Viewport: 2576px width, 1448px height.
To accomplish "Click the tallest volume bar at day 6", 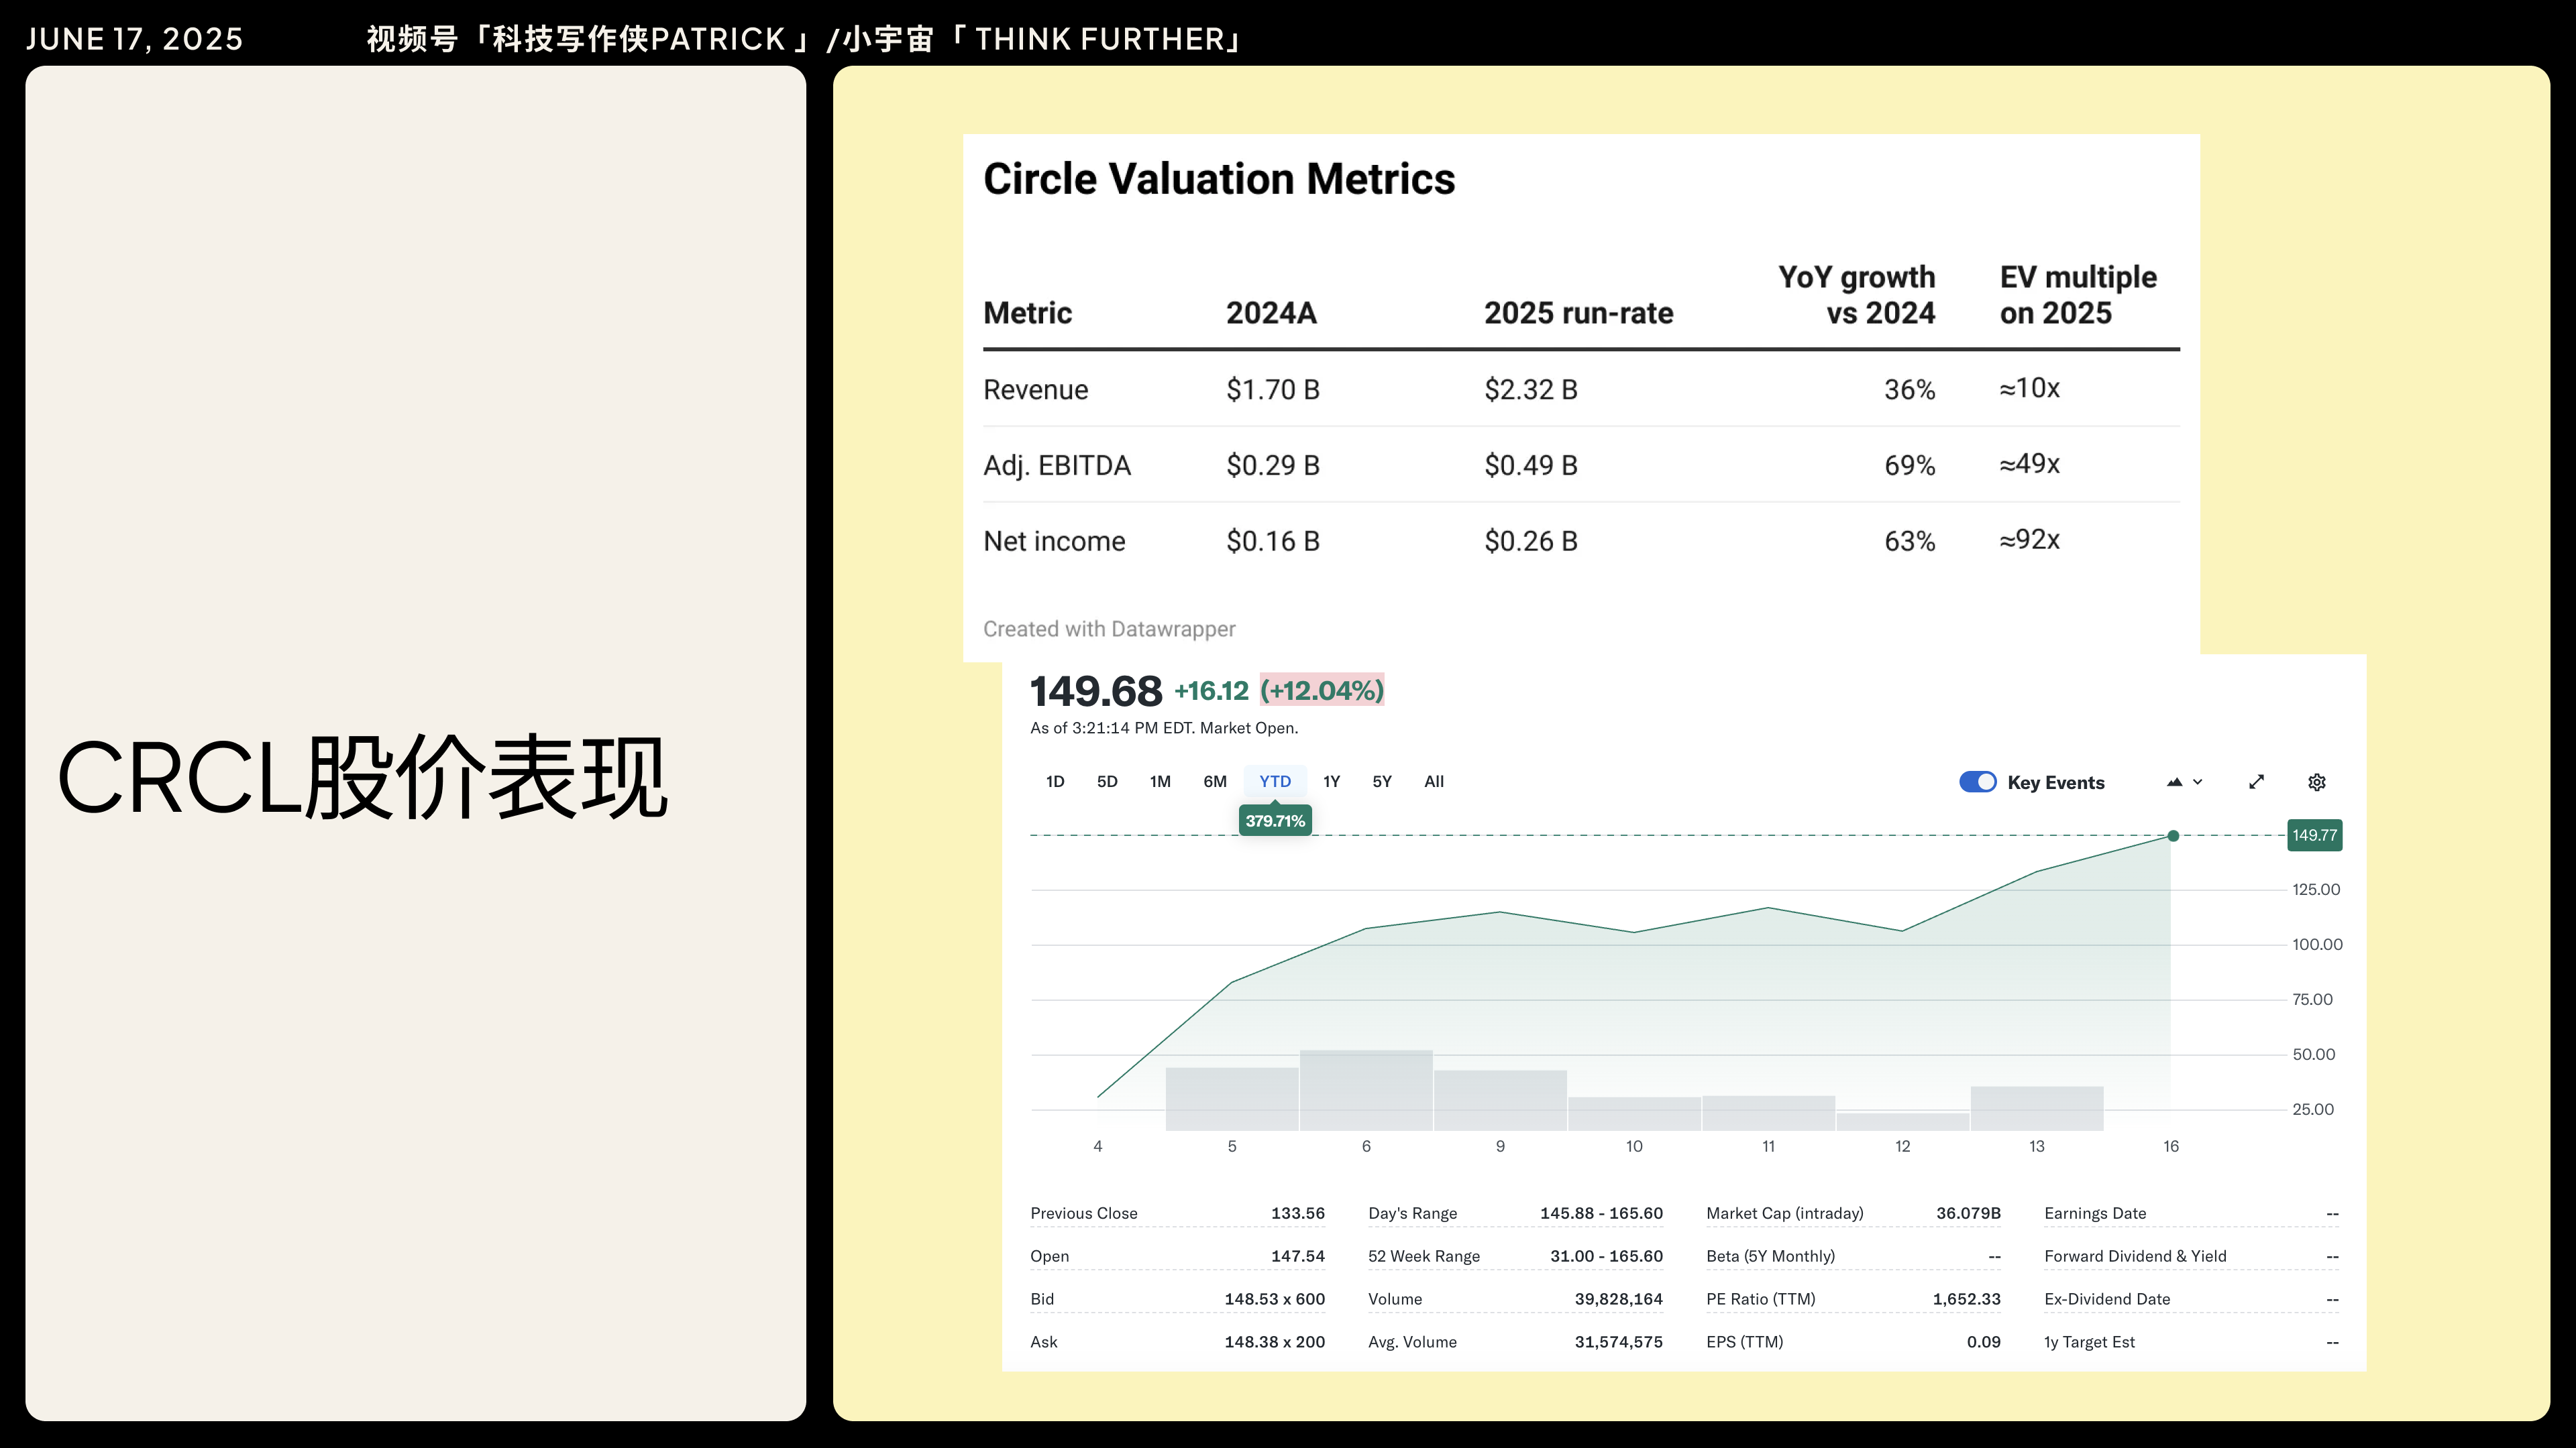I will pyautogui.click(x=1366, y=1089).
